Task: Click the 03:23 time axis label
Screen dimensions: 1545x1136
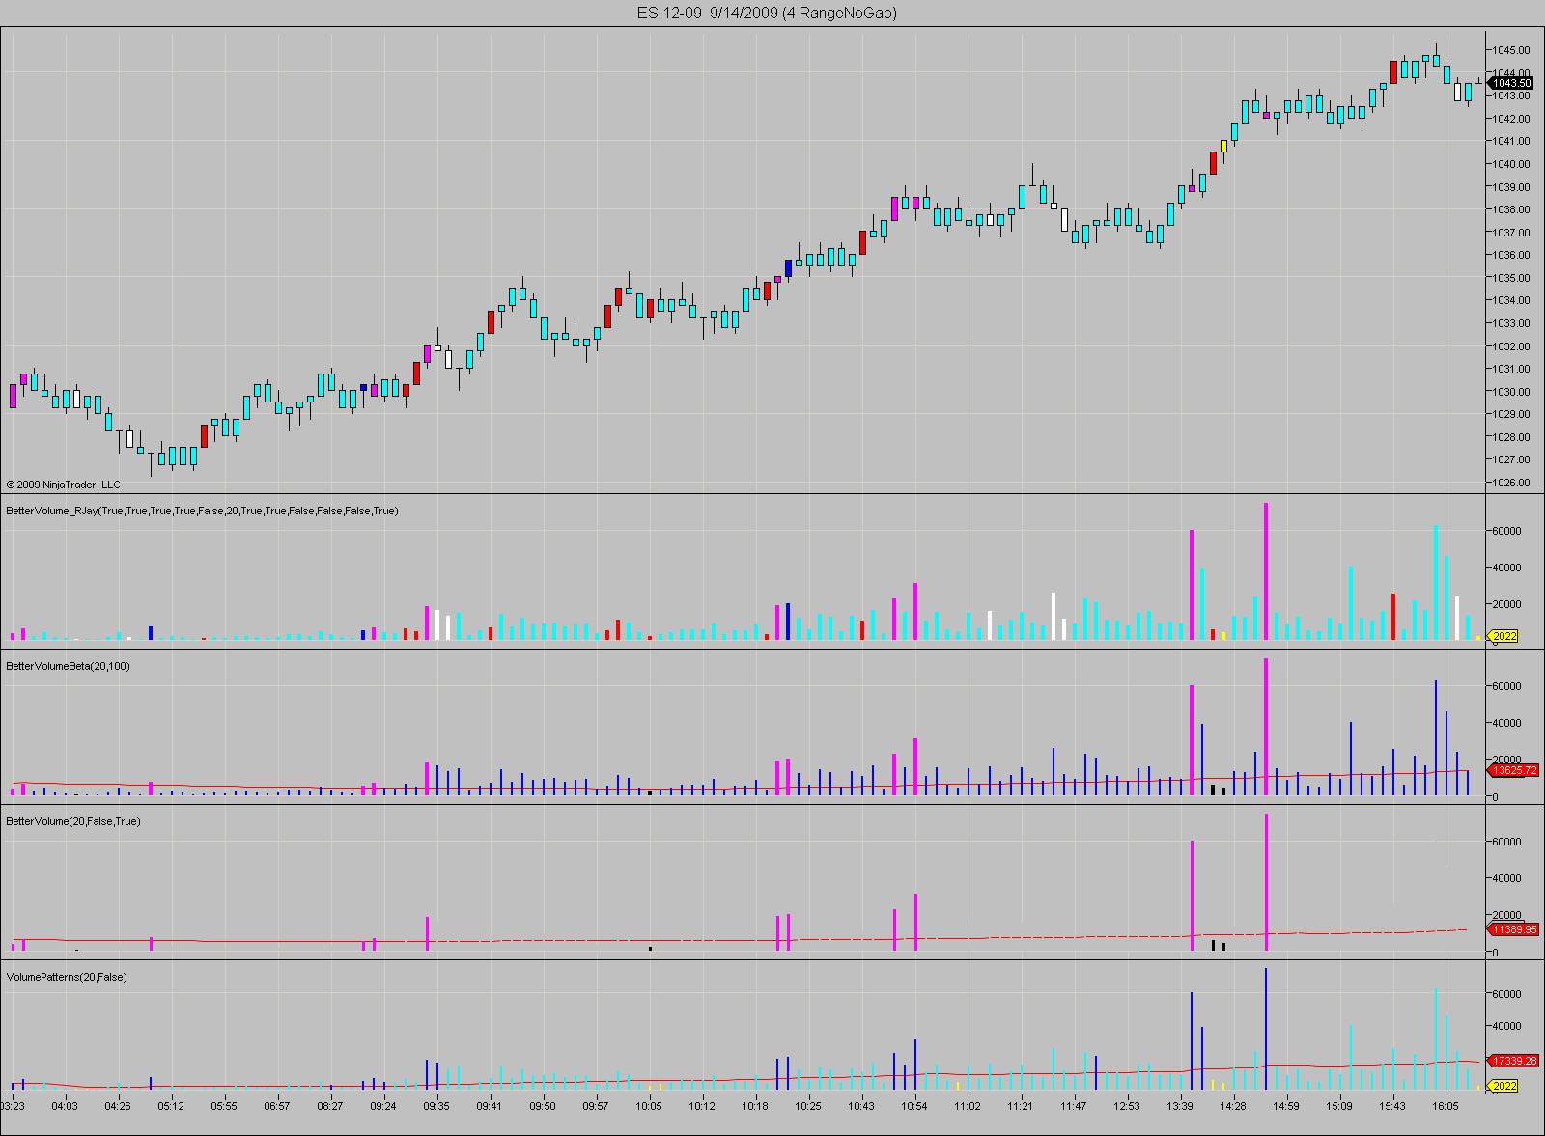Action: coord(14,1106)
